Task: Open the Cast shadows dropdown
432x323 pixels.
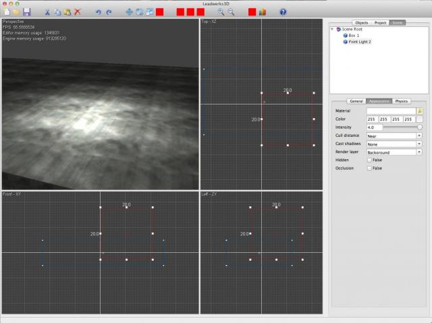Action: click(418, 144)
